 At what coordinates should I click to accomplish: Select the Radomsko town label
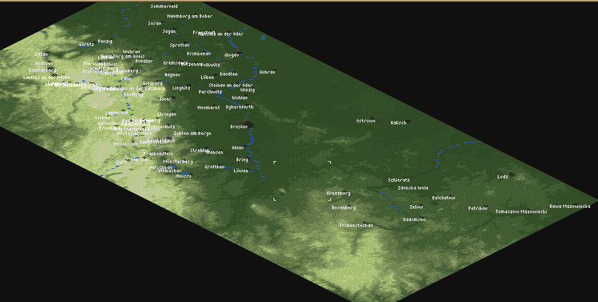[x=413, y=219]
